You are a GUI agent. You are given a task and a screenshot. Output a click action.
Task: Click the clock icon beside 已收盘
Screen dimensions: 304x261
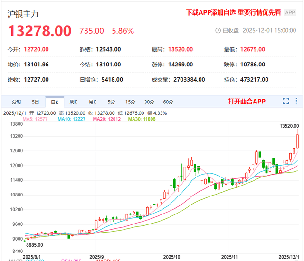(218, 30)
